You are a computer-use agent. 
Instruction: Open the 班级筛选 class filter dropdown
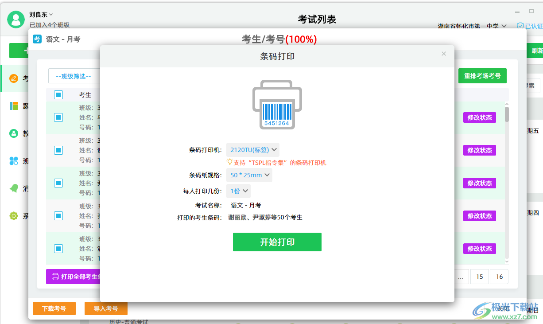pyautogui.click(x=74, y=76)
